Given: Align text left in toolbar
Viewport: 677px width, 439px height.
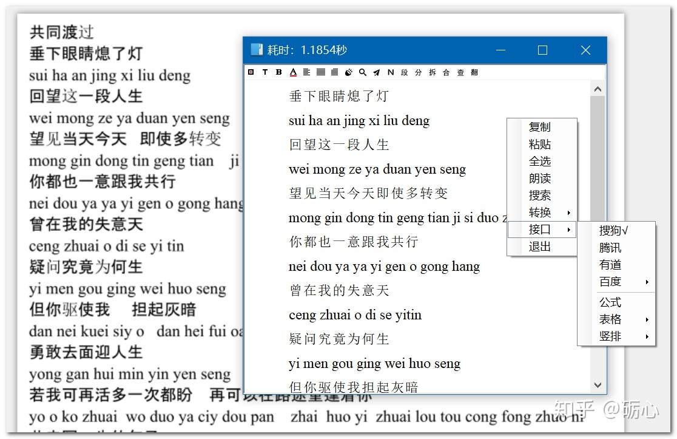Looking at the screenshot, I should tap(306, 72).
